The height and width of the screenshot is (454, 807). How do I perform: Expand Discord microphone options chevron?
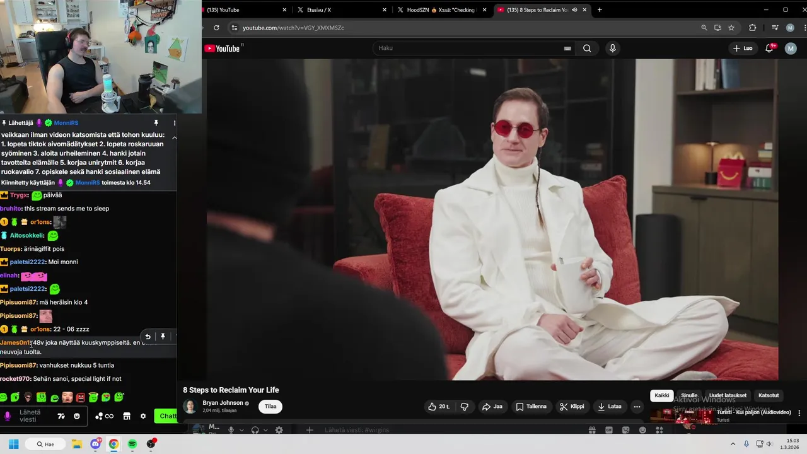[x=241, y=430]
